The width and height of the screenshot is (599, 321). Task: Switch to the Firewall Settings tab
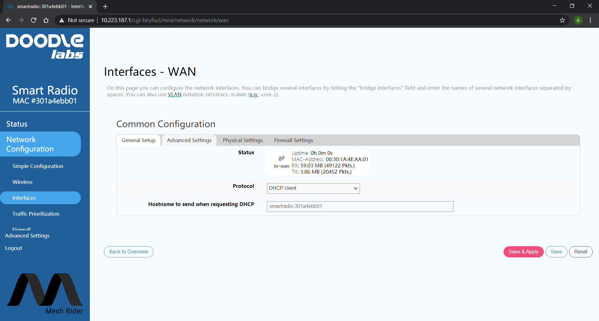[293, 140]
